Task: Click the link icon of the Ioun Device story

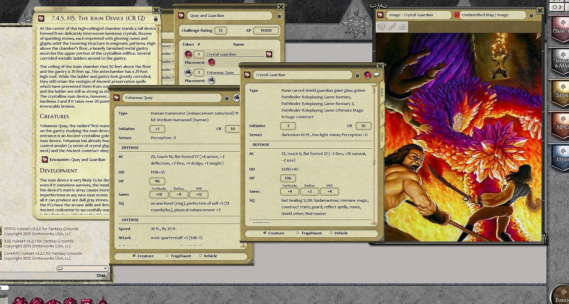Action: pos(41,18)
